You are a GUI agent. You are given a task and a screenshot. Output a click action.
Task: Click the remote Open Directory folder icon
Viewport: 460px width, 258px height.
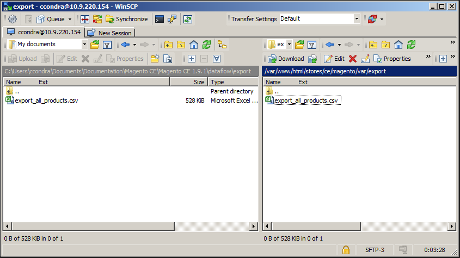tap(299, 45)
